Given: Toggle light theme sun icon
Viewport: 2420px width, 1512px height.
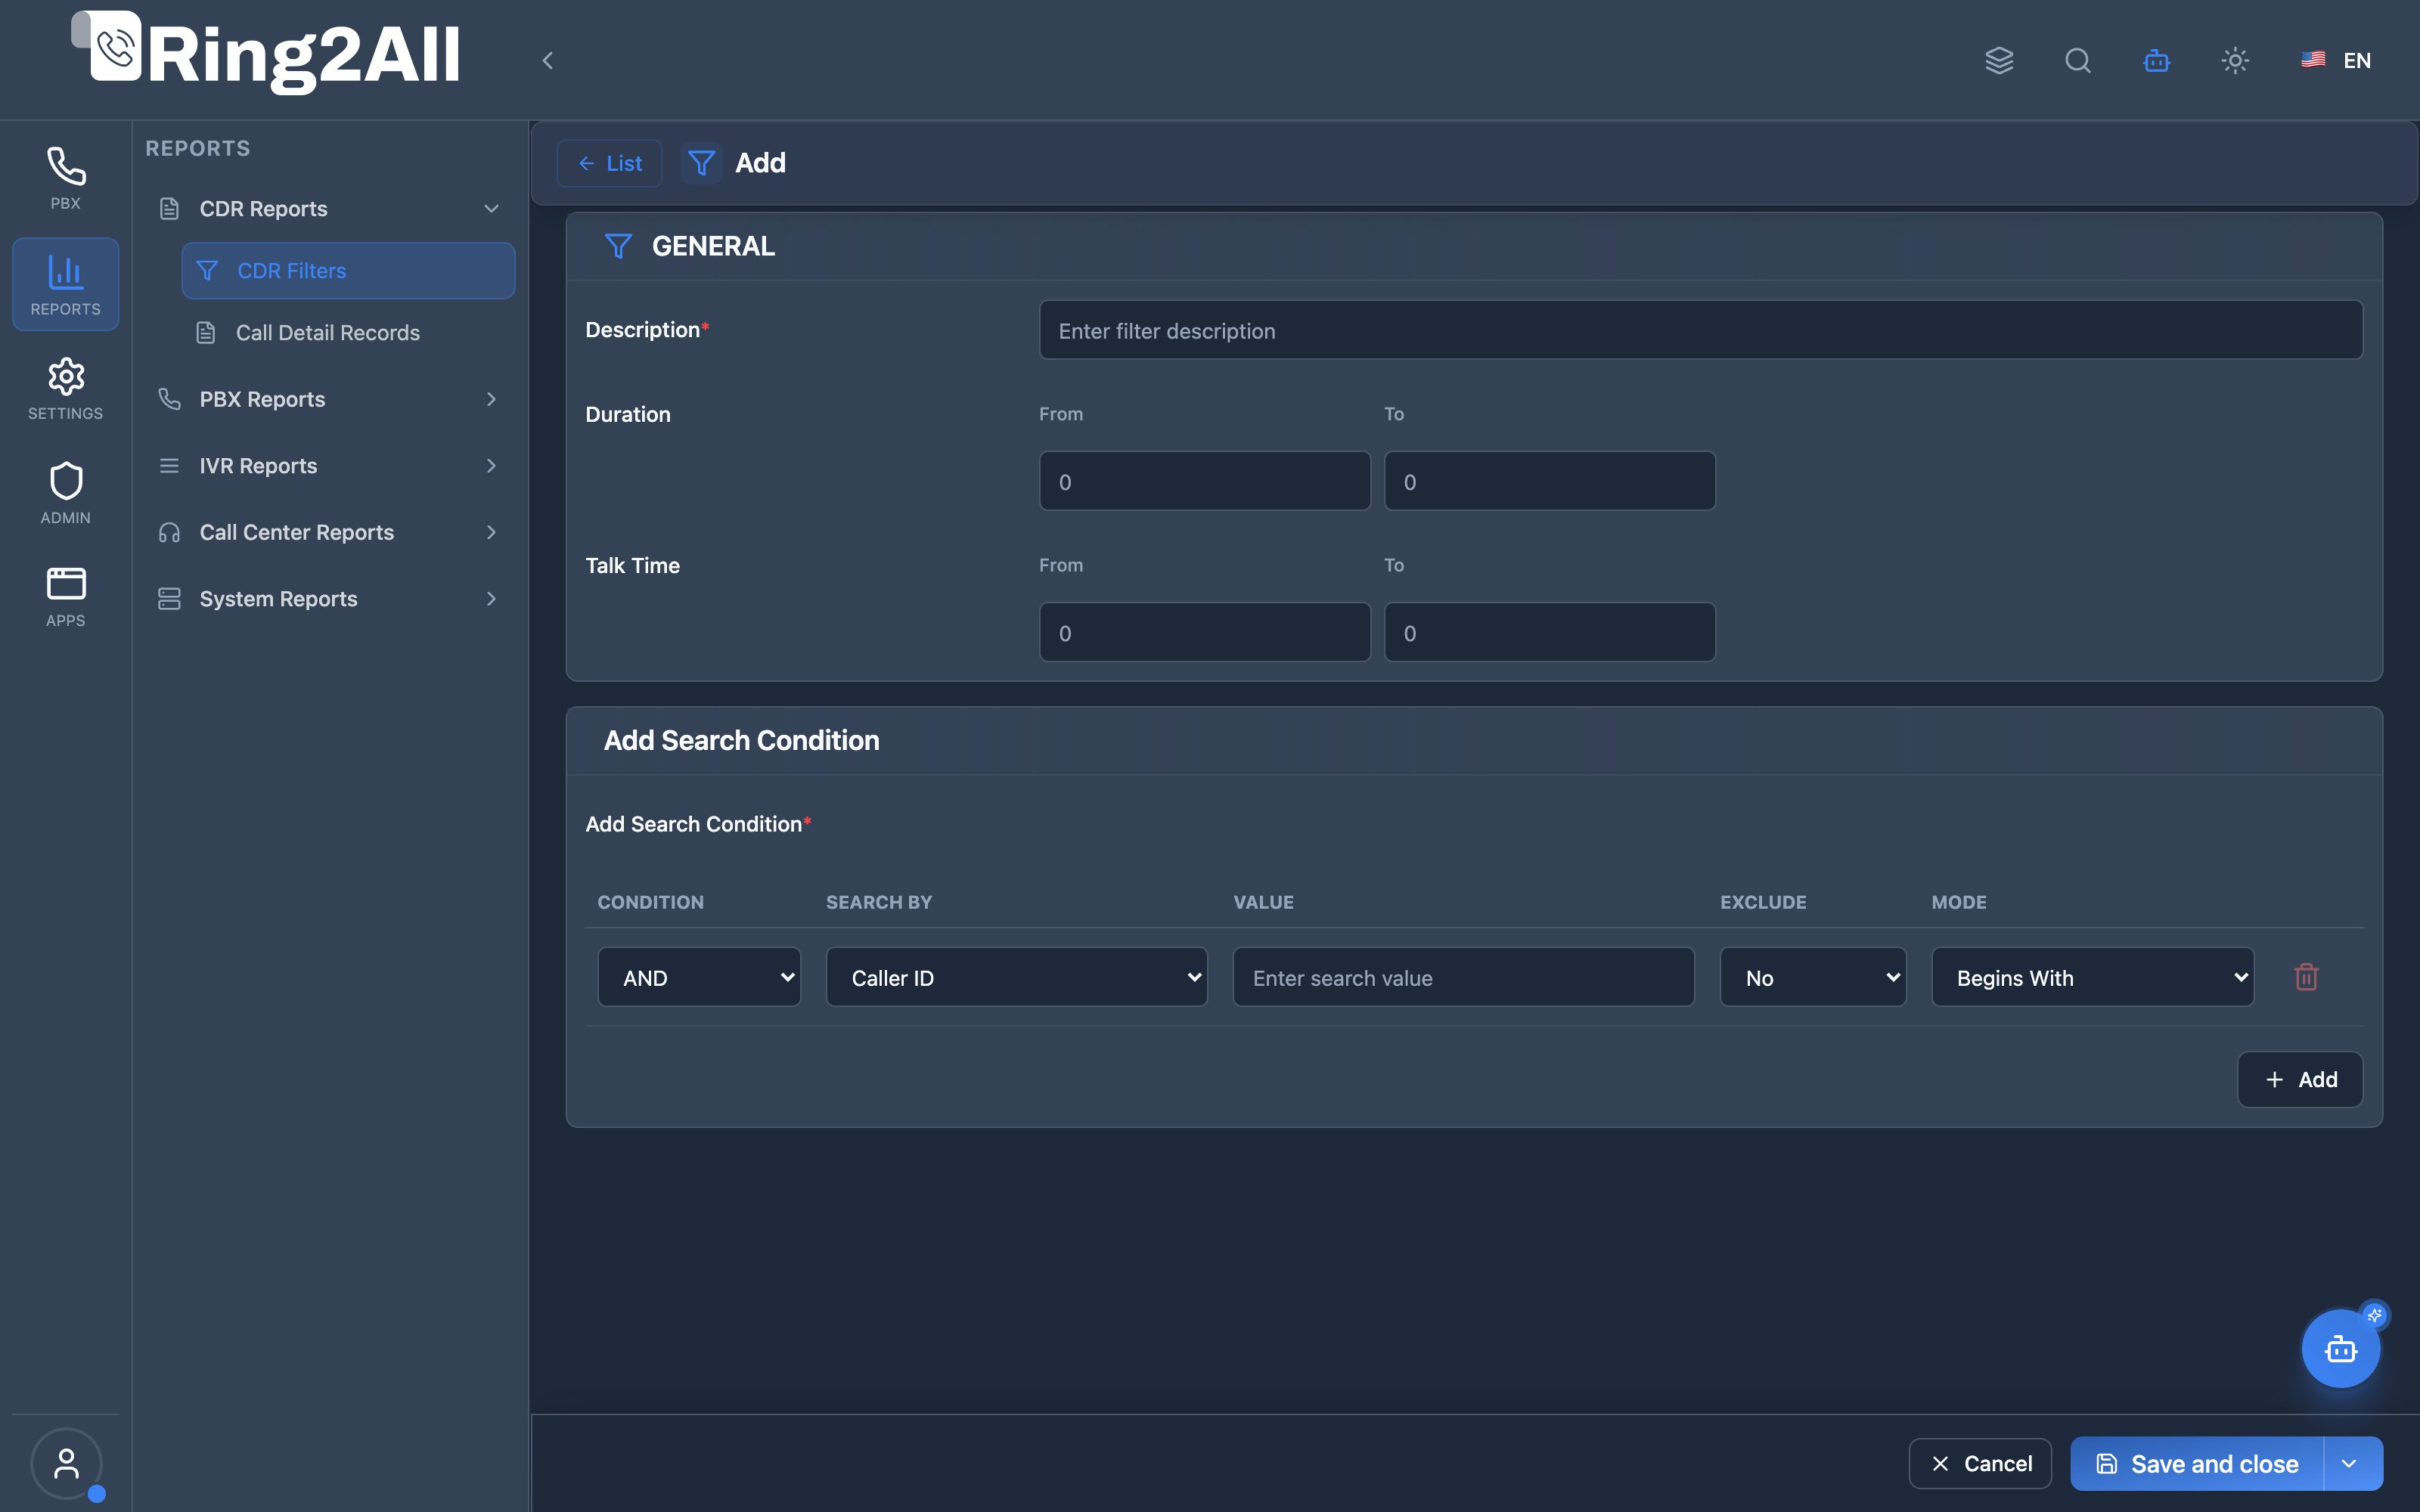Looking at the screenshot, I should point(2235,60).
